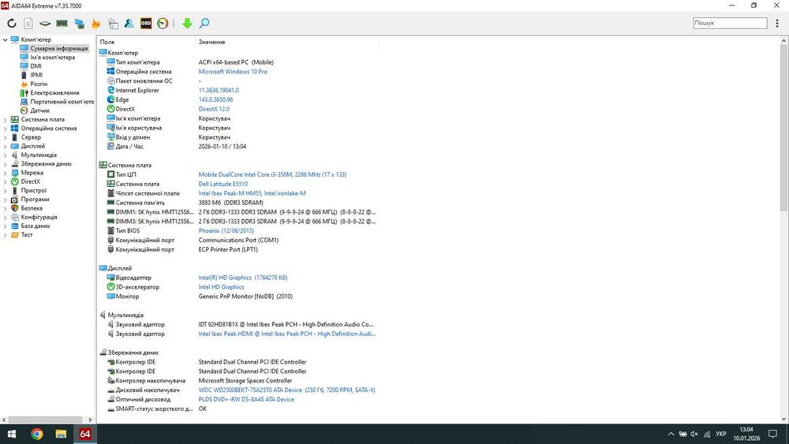Expand the Операційна система tree node

(5, 129)
